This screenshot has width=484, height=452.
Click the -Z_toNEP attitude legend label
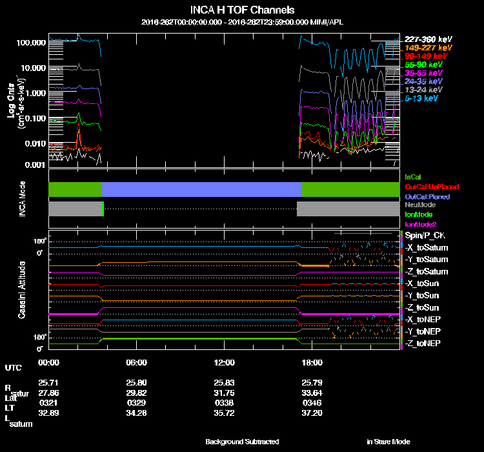click(422, 343)
